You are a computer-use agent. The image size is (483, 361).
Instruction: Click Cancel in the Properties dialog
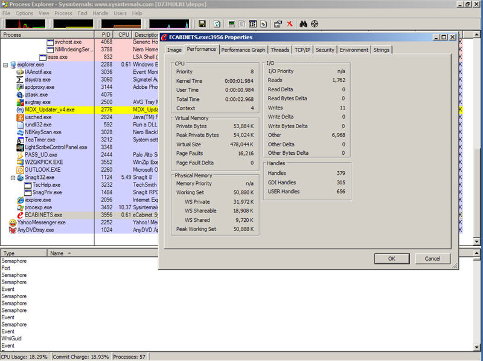[432, 259]
